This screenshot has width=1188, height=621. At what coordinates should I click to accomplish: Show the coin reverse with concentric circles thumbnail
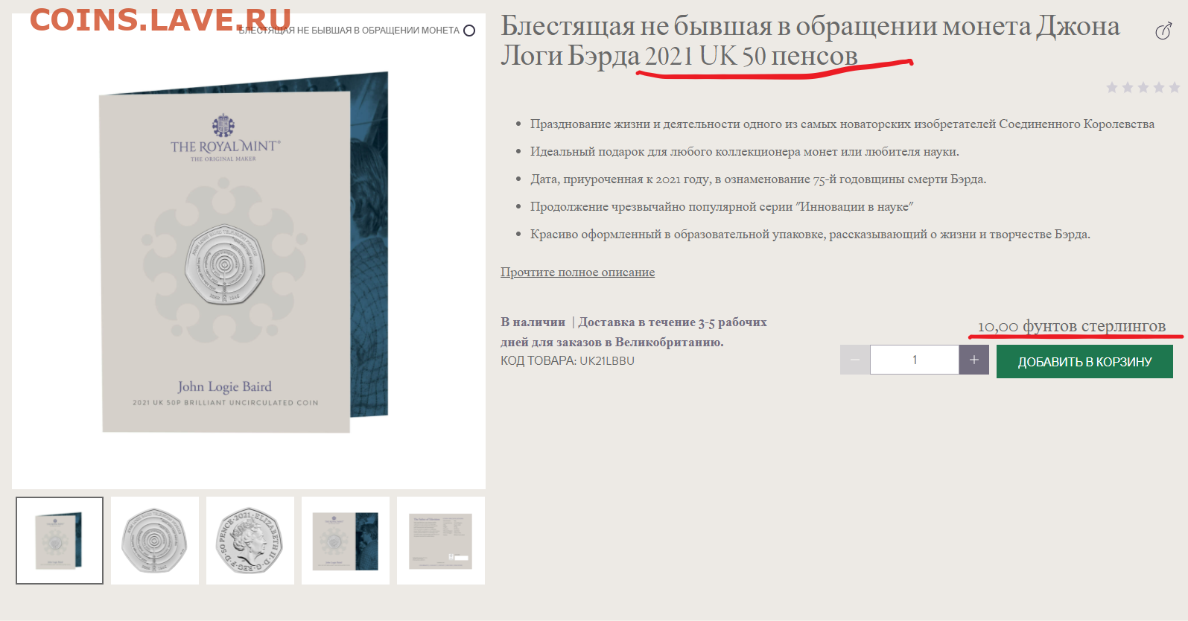coord(155,541)
